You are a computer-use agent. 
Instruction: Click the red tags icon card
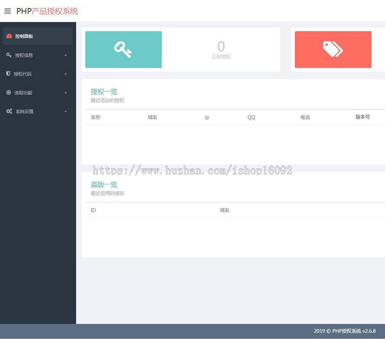(333, 50)
